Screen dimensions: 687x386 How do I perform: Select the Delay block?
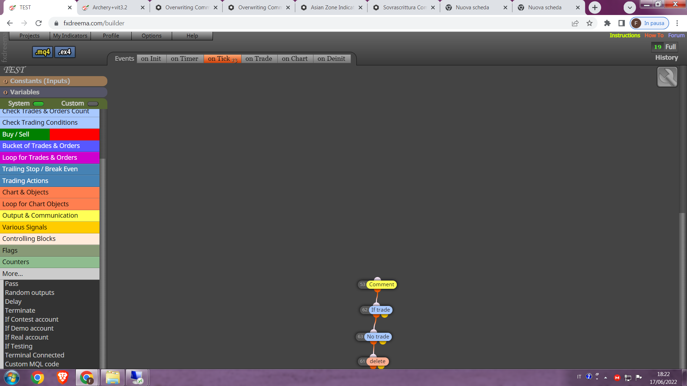click(x=13, y=302)
